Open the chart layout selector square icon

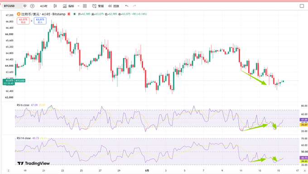tap(302, 6)
